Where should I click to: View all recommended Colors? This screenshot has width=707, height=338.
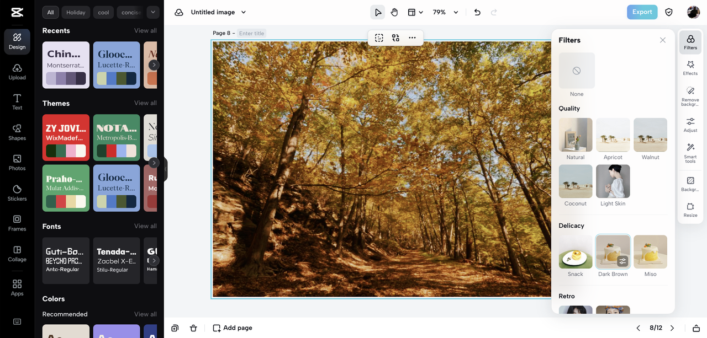click(x=145, y=314)
